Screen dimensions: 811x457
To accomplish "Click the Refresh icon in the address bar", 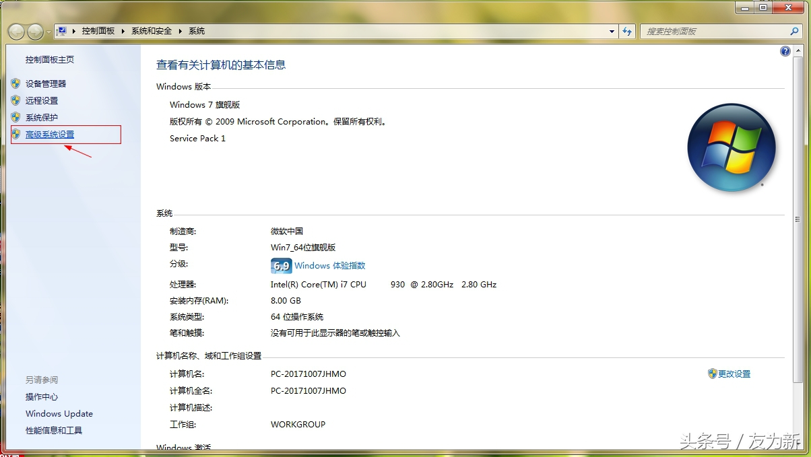I will tap(627, 31).
